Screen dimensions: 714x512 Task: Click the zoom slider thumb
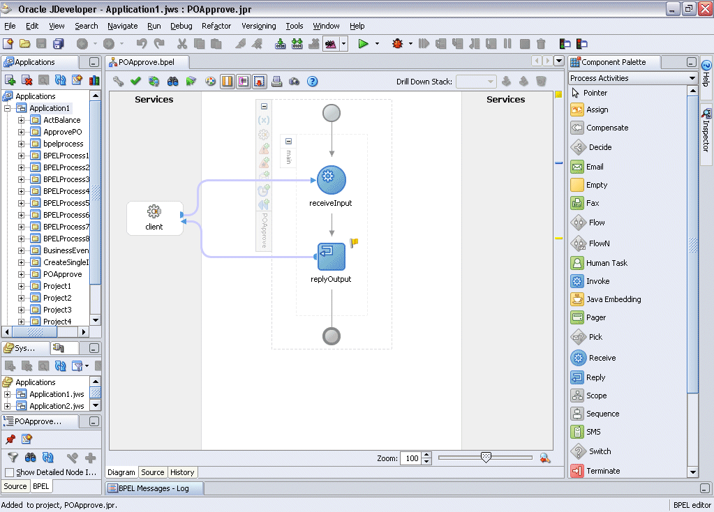pyautogui.click(x=486, y=458)
